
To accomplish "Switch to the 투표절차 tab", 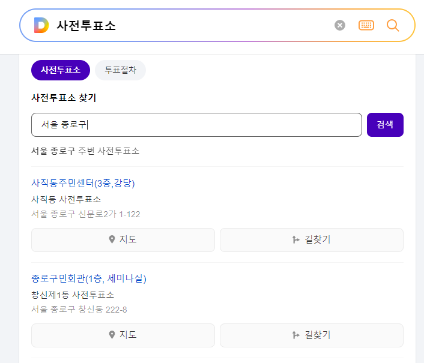I will 120,70.
